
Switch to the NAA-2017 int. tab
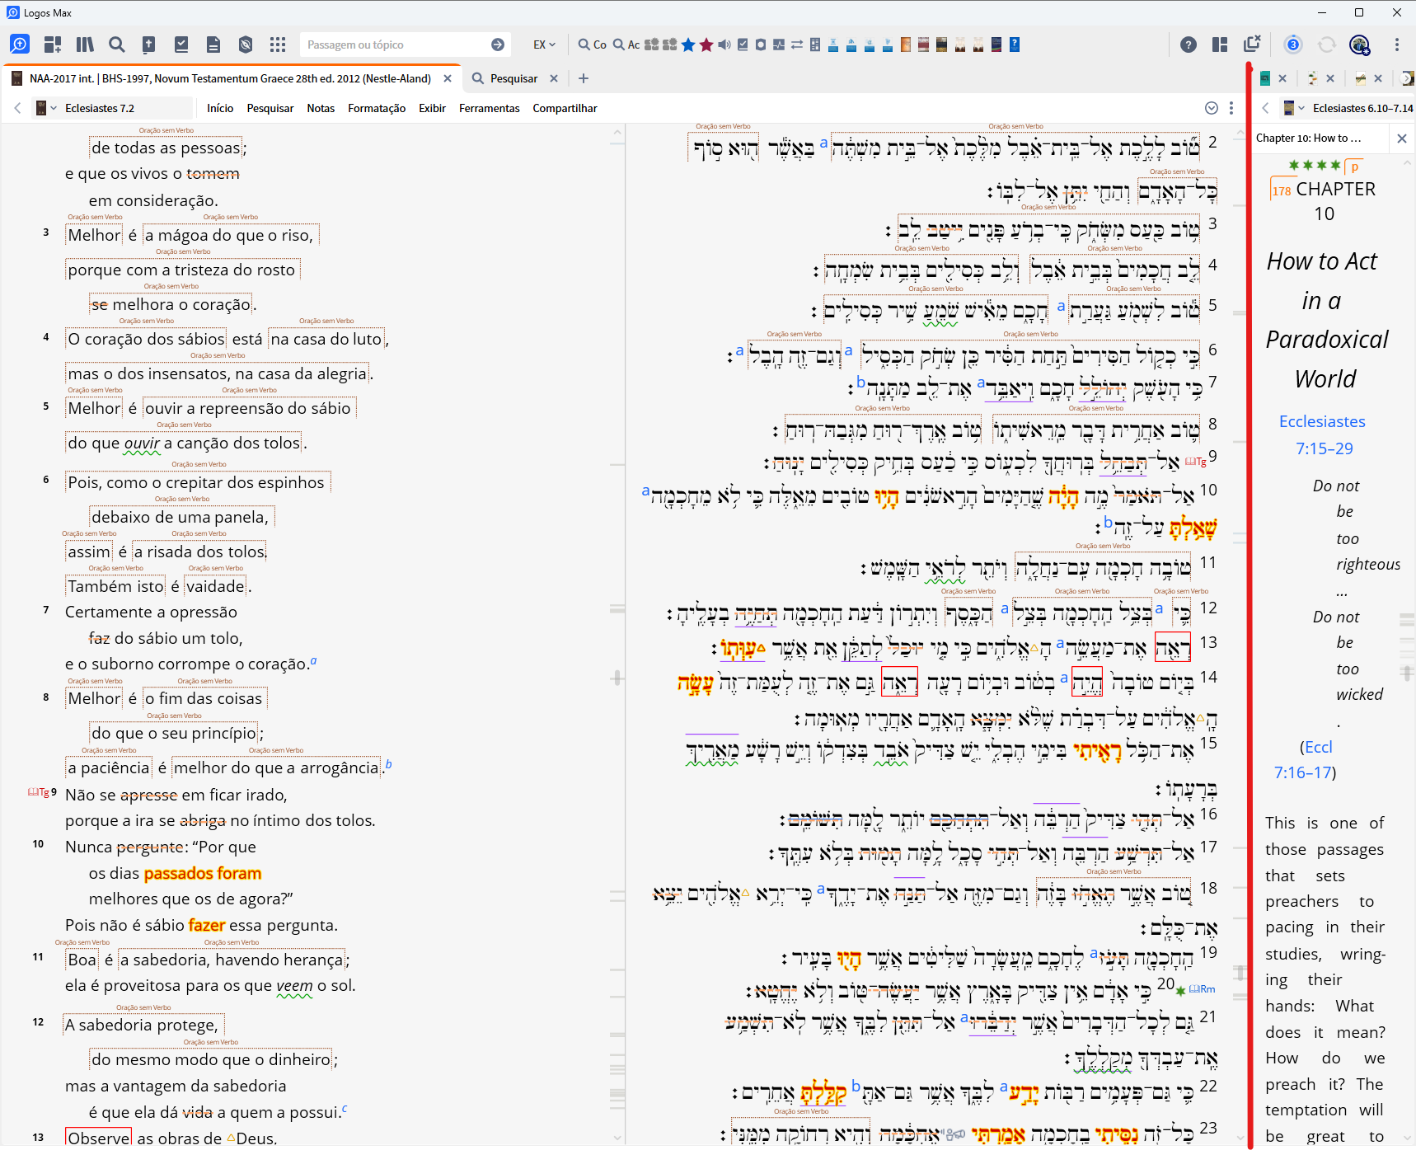pyautogui.click(x=229, y=78)
